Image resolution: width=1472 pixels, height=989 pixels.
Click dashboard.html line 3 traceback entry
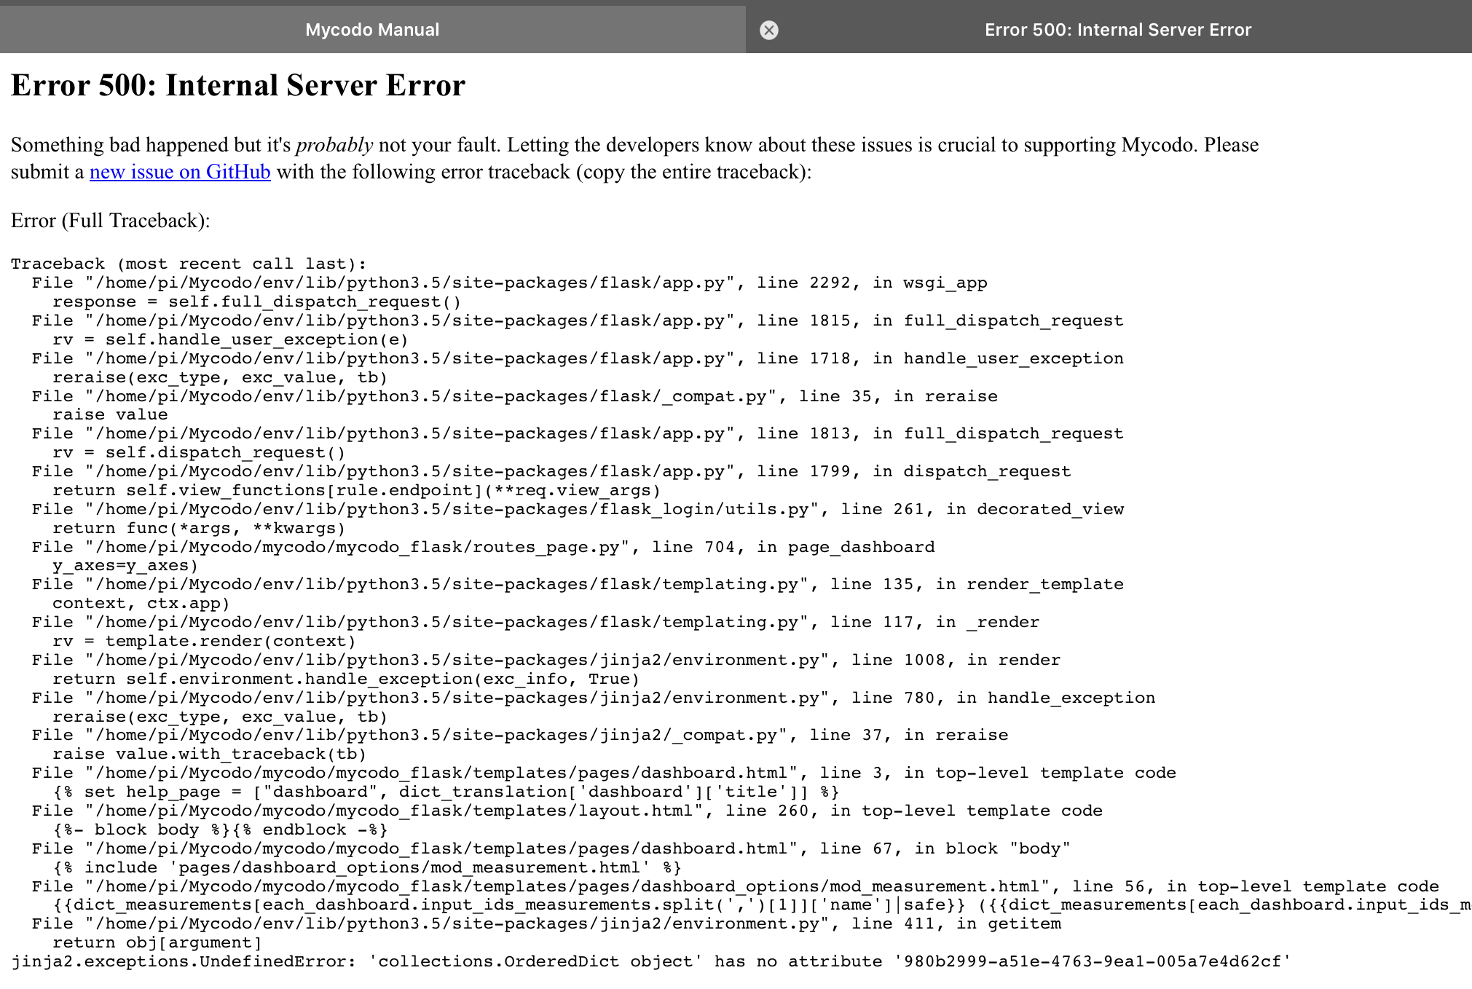point(604,773)
